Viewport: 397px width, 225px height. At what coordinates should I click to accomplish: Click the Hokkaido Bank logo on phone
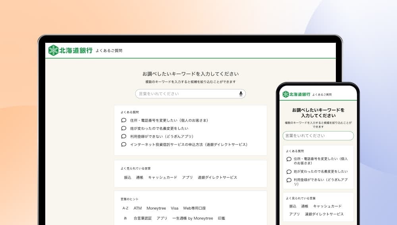pos(296,94)
